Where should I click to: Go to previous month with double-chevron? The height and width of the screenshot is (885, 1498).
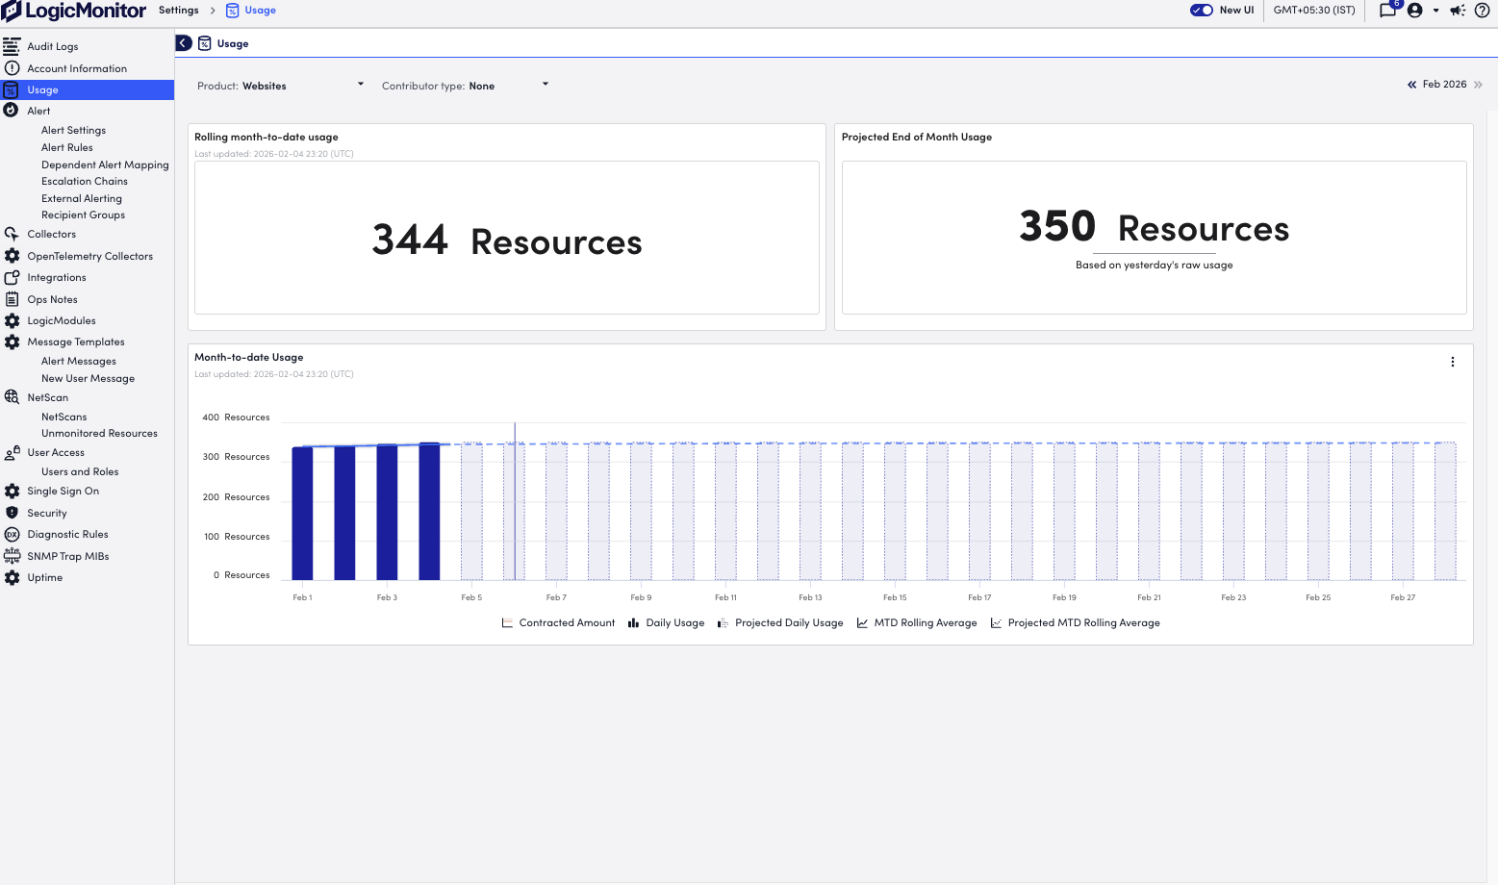tap(1411, 84)
